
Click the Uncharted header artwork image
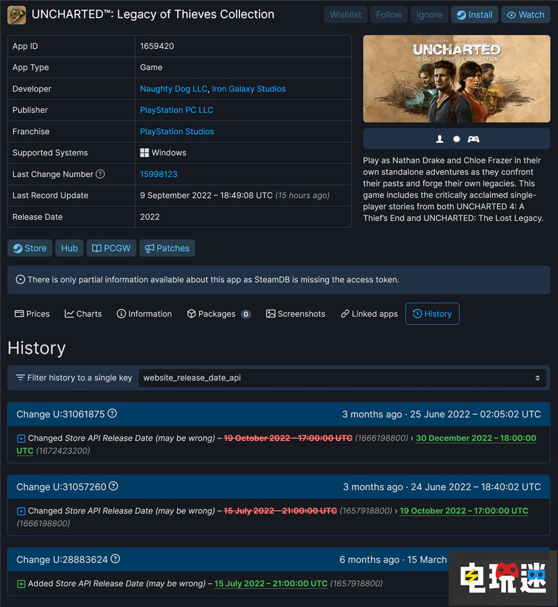(x=456, y=78)
